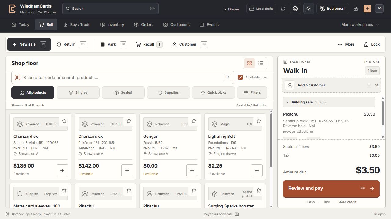Viewport: 391px width, 219px height.
Task: Open the Equipment menu
Action: point(333,9)
